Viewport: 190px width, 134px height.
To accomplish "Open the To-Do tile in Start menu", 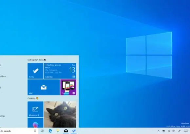I will pos(35,71).
